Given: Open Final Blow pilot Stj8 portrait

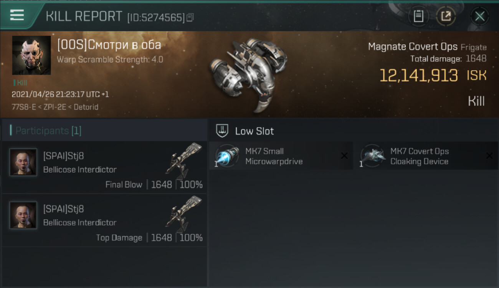Looking at the screenshot, I should click(23, 162).
